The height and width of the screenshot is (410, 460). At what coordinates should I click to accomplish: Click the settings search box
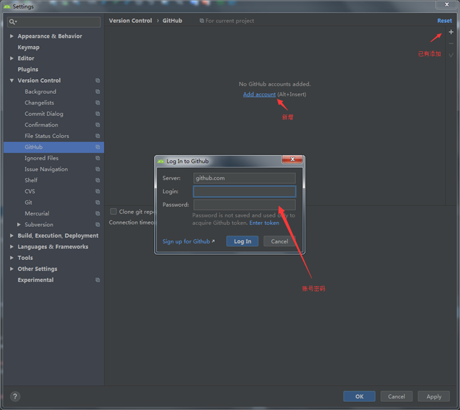[x=54, y=22]
